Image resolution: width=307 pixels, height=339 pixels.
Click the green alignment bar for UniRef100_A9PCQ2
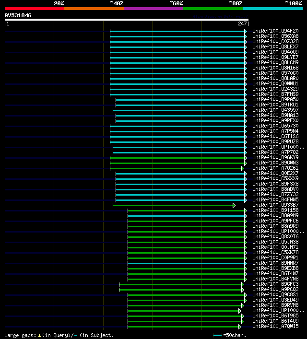pos(180,290)
